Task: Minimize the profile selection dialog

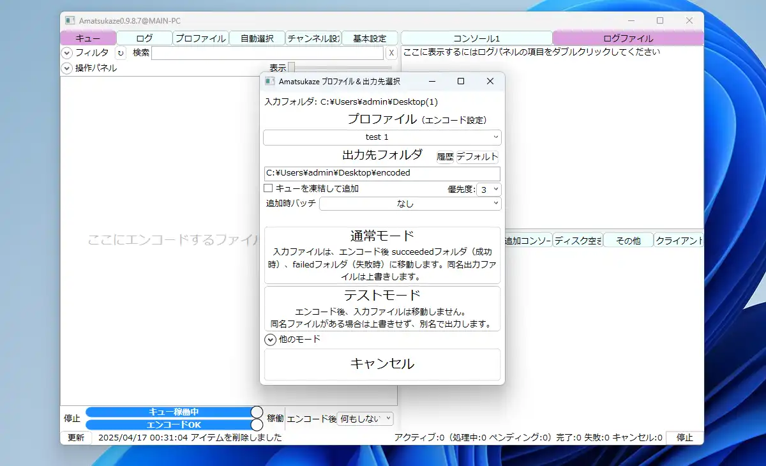Action: 432,81
